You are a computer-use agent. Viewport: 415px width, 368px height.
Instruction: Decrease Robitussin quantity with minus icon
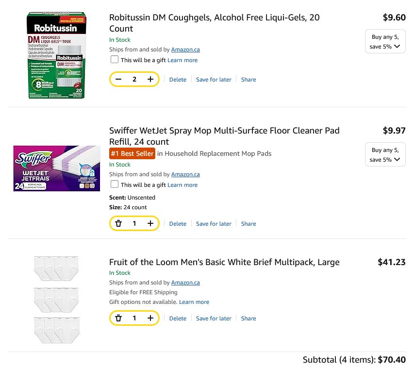pyautogui.click(x=119, y=79)
